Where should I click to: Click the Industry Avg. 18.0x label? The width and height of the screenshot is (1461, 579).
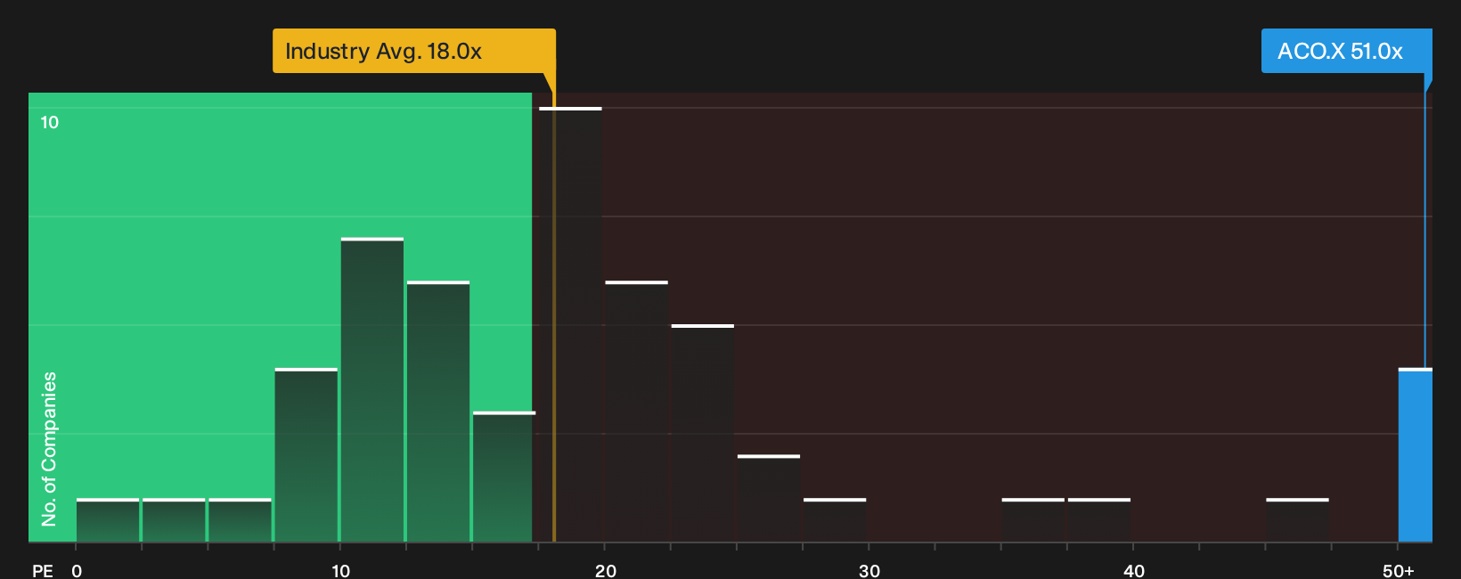pyautogui.click(x=413, y=51)
